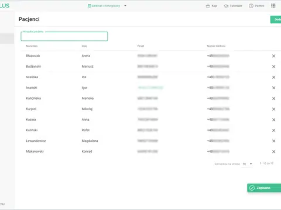The width and height of the screenshot is (281, 210).
Task: Select the surname Iwańska
Action: pyautogui.click(x=32, y=77)
